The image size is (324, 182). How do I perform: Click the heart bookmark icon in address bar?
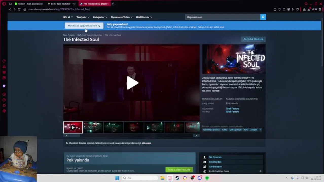[x=298, y=9]
